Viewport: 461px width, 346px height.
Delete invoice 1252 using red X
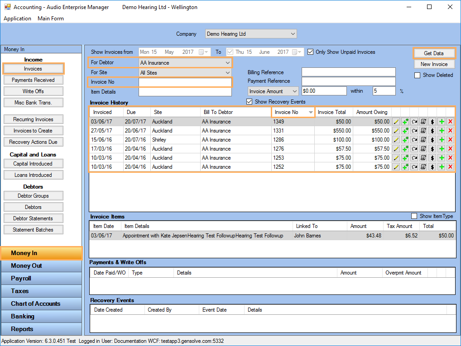[450, 167]
